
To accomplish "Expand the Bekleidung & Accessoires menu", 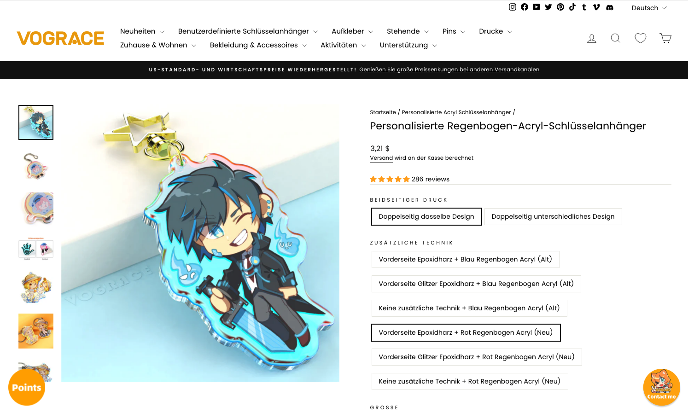I will click(x=258, y=45).
